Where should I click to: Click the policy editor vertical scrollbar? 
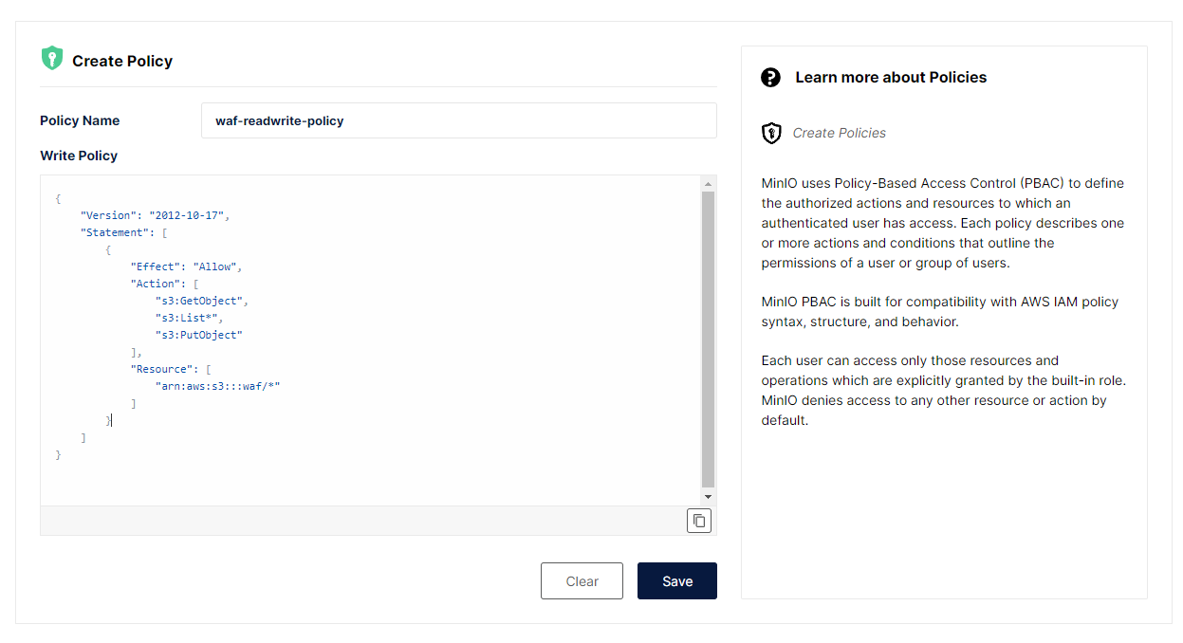pyautogui.click(x=708, y=340)
